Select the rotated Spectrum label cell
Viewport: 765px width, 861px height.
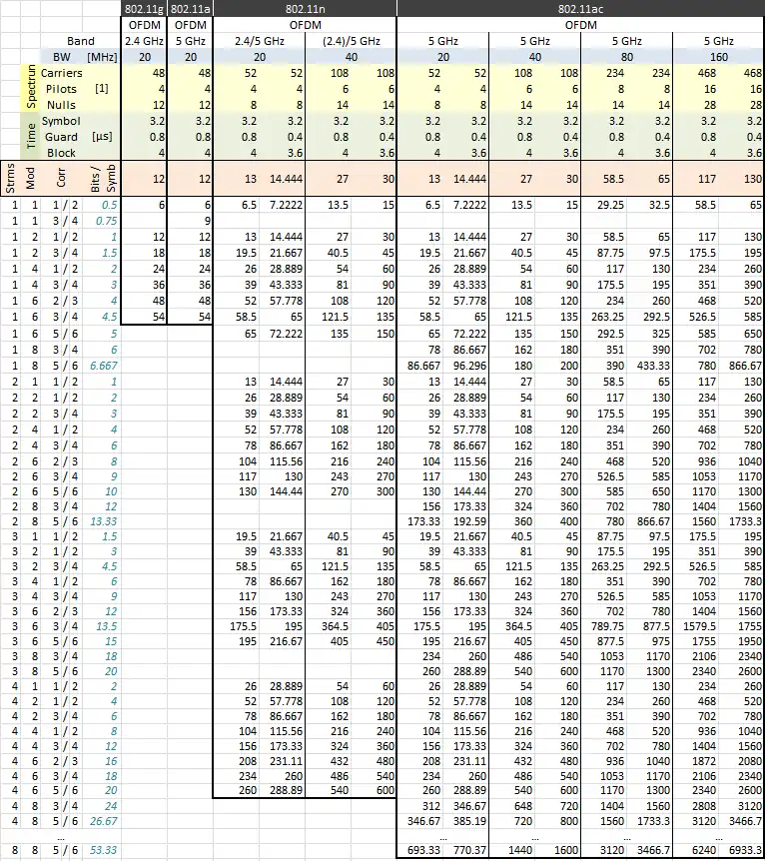pyautogui.click(x=30, y=88)
